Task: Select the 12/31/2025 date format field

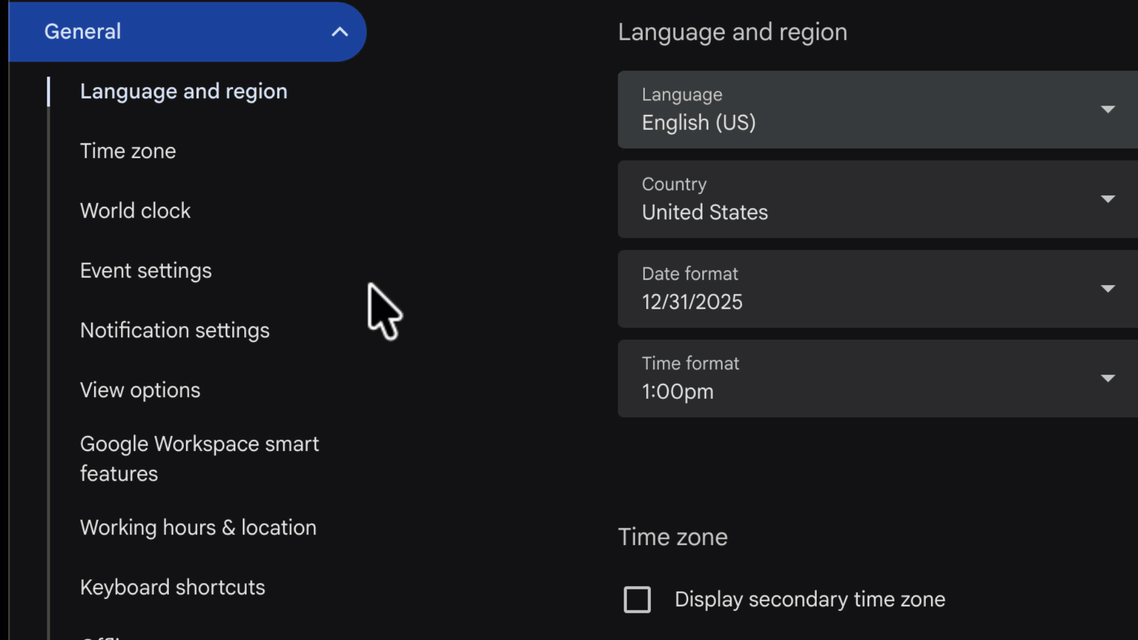Action: coord(830,290)
